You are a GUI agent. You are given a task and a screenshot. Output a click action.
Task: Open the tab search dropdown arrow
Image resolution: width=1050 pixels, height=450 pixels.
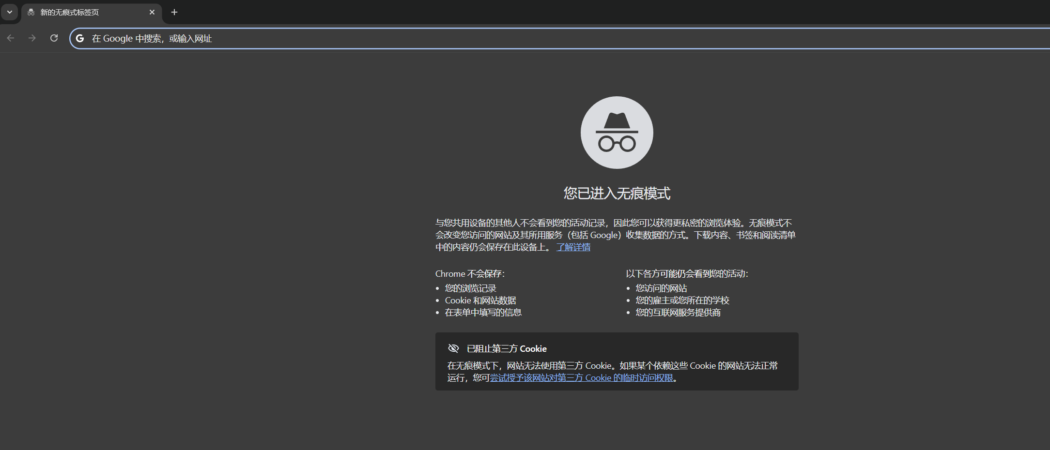(x=10, y=12)
